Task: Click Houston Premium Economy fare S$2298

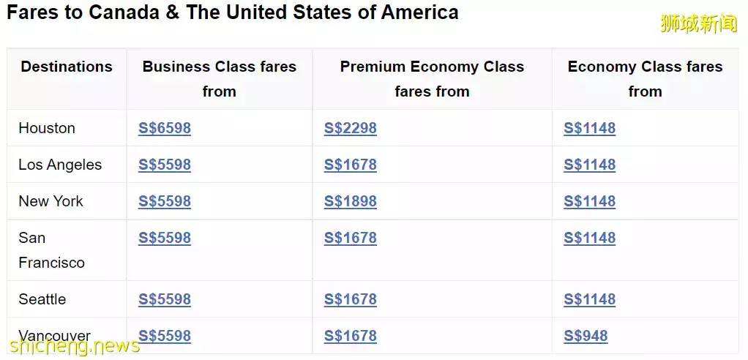Action: [x=351, y=128]
